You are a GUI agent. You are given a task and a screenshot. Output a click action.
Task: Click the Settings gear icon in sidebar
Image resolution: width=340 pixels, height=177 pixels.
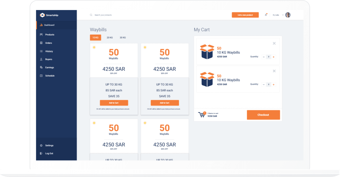click(x=41, y=146)
